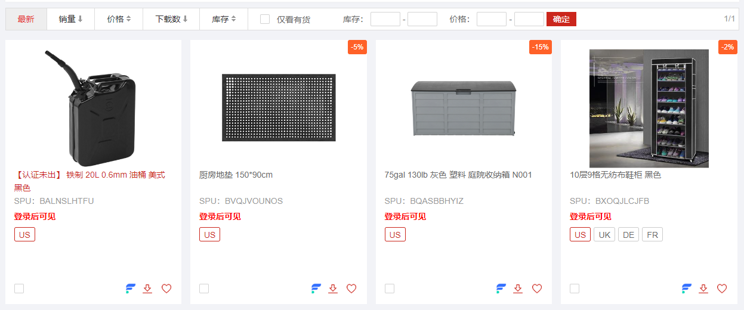The height and width of the screenshot is (310, 744).
Task: Sort products by 下载数
Action: pos(171,19)
